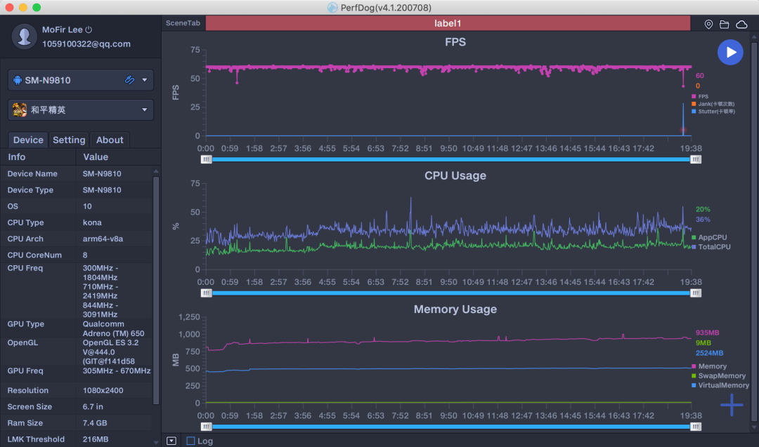The image size is (759, 447).
Task: Click the FPS chart title
Action: pyautogui.click(x=455, y=42)
